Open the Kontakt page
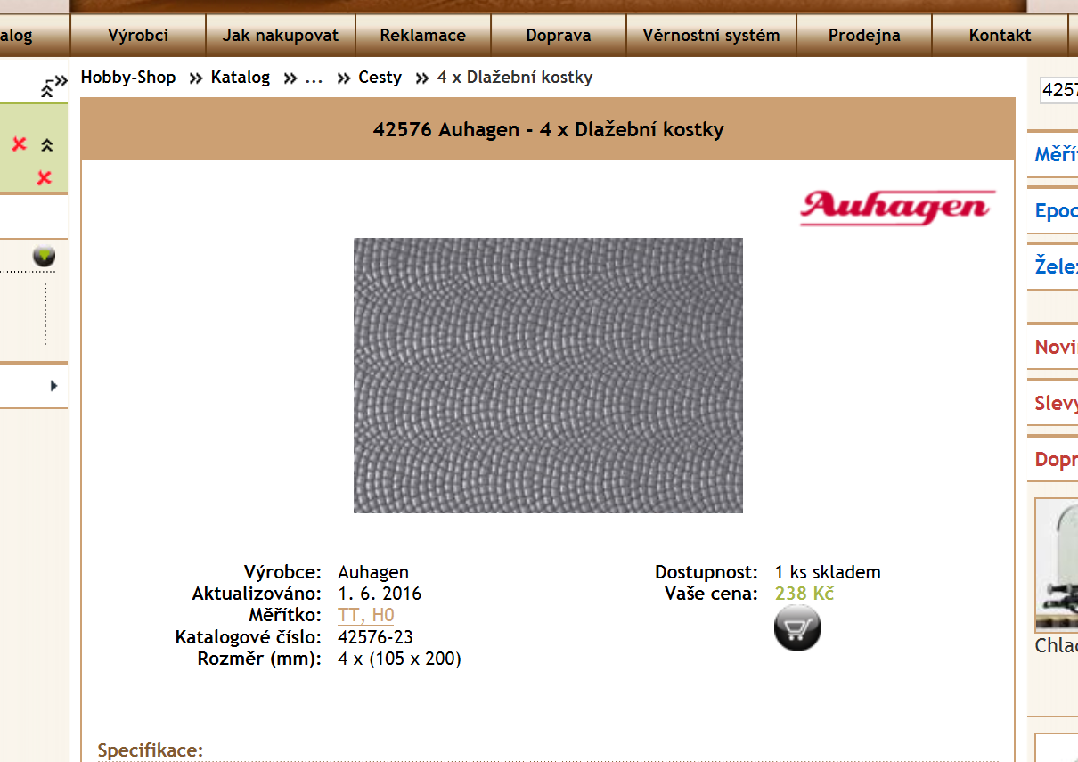 [1000, 36]
